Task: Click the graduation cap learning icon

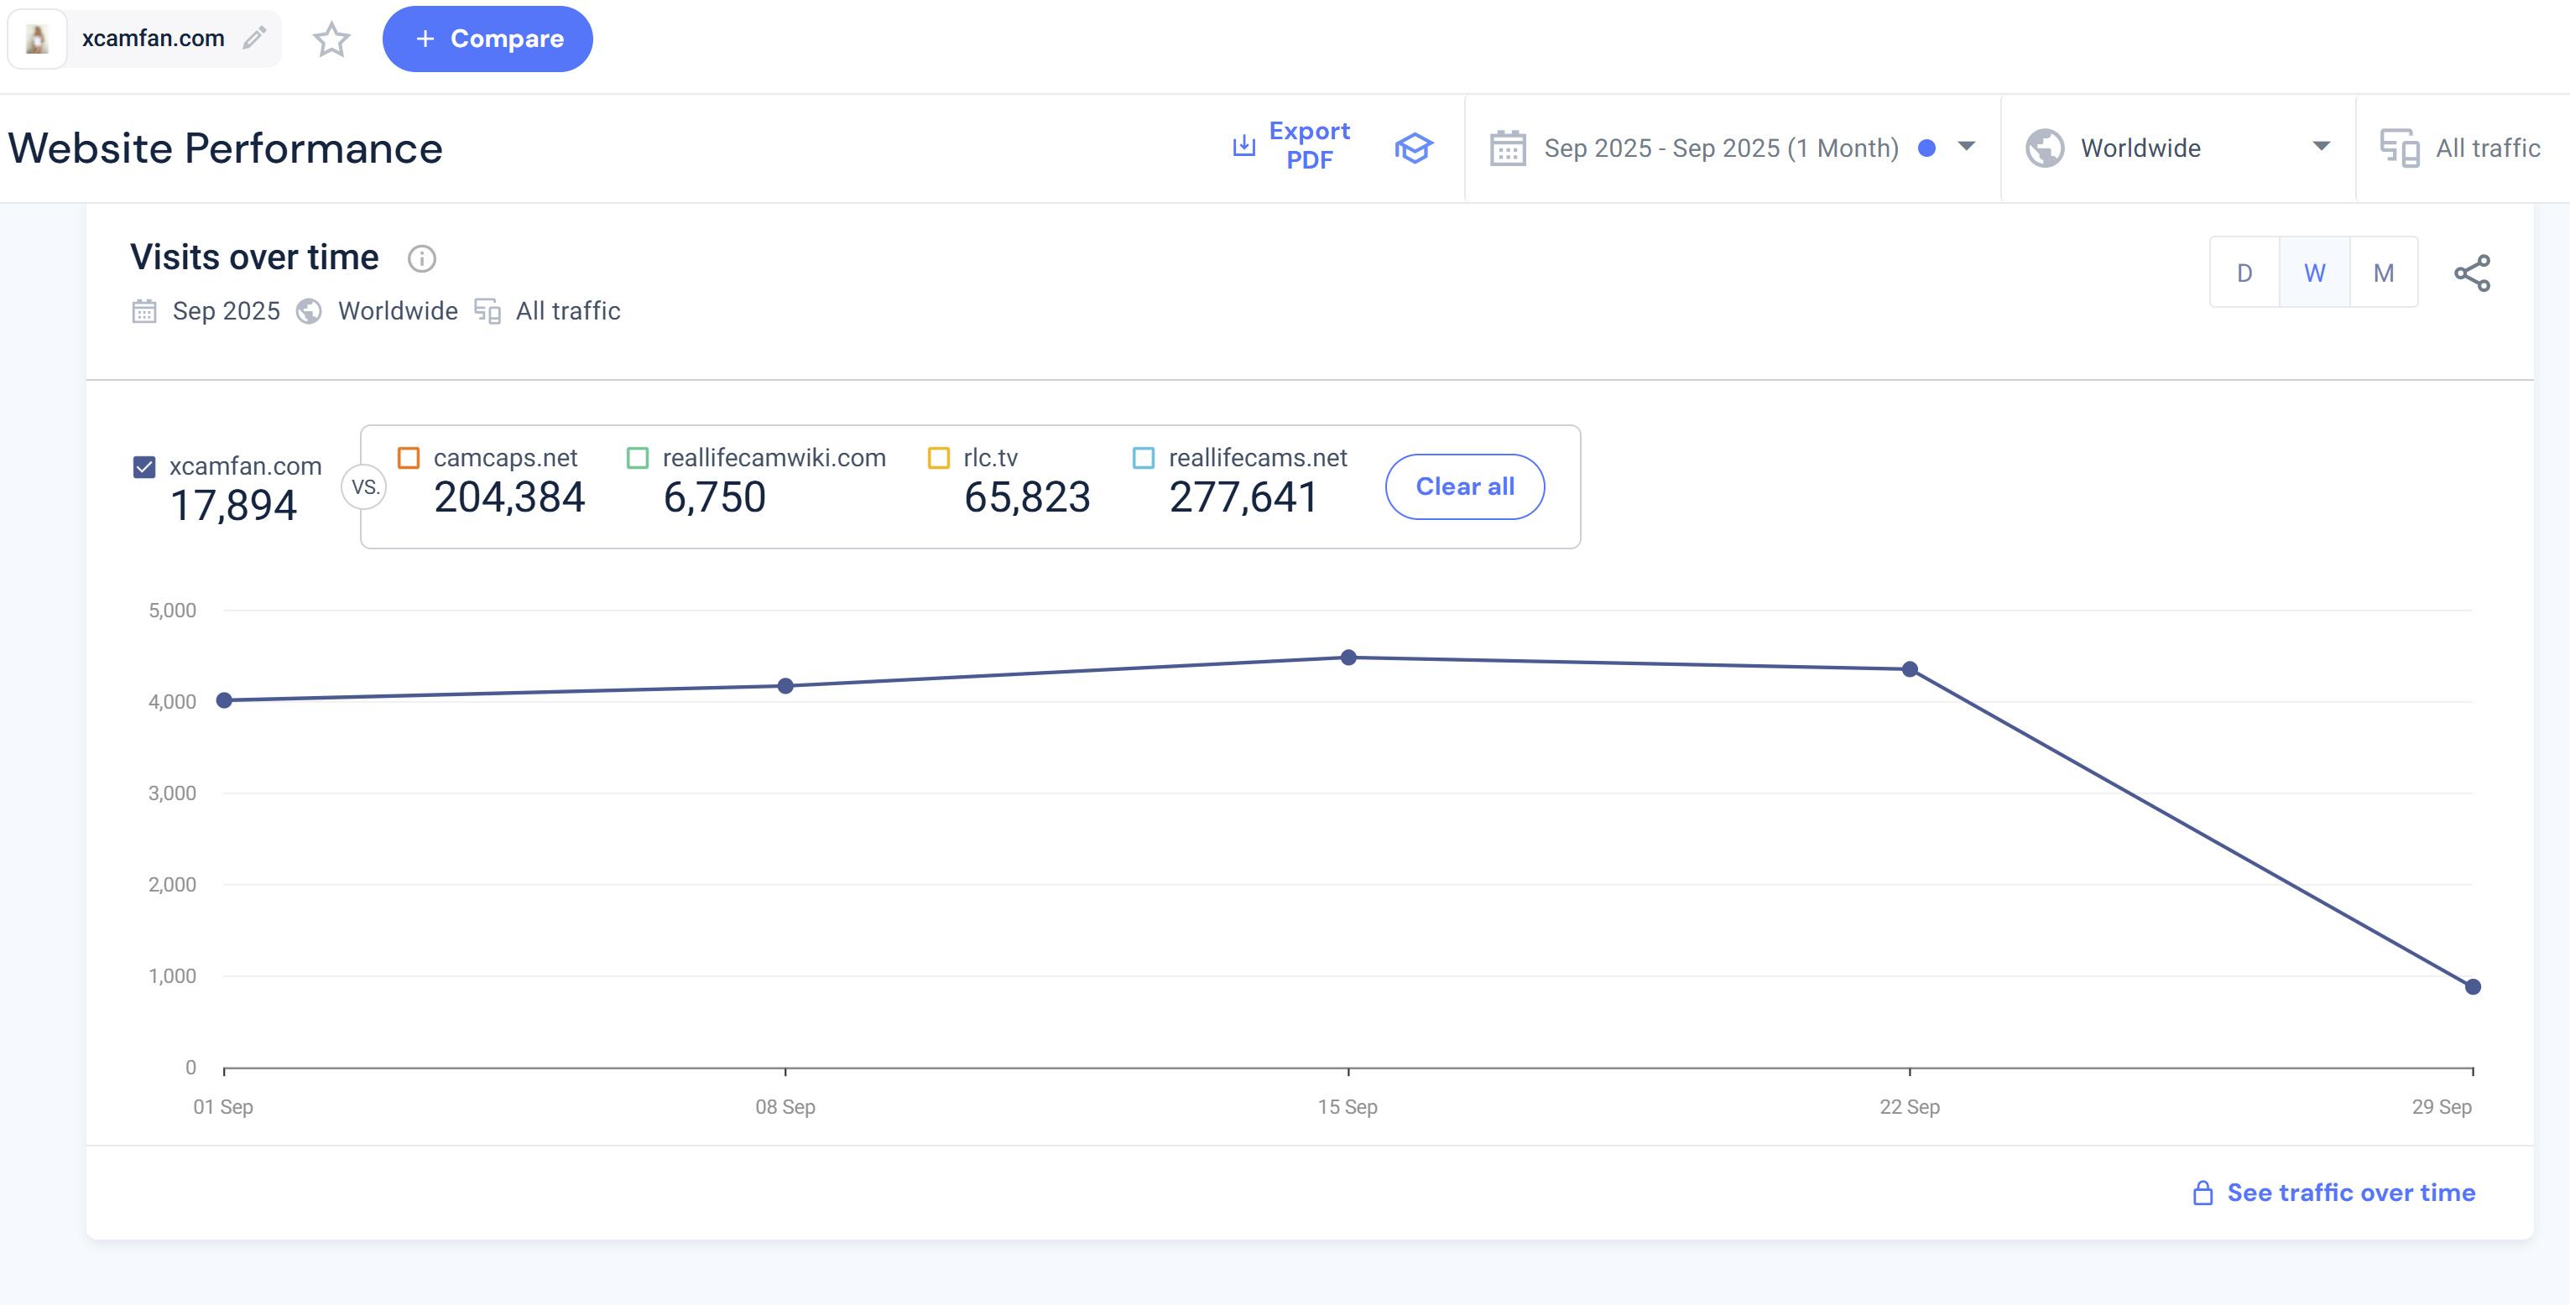Action: pos(1413,148)
